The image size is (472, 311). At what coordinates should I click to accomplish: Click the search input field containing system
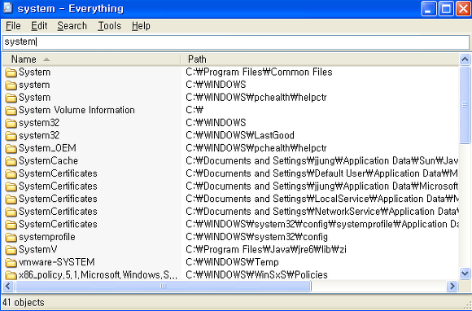tap(236, 42)
